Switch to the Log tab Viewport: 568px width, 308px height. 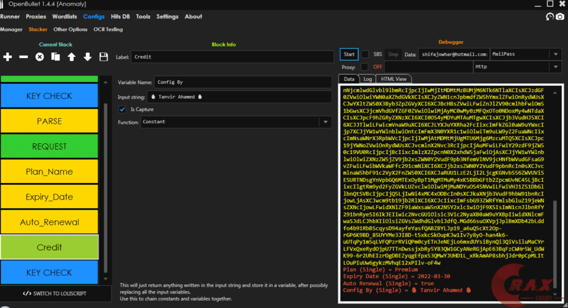(x=367, y=79)
